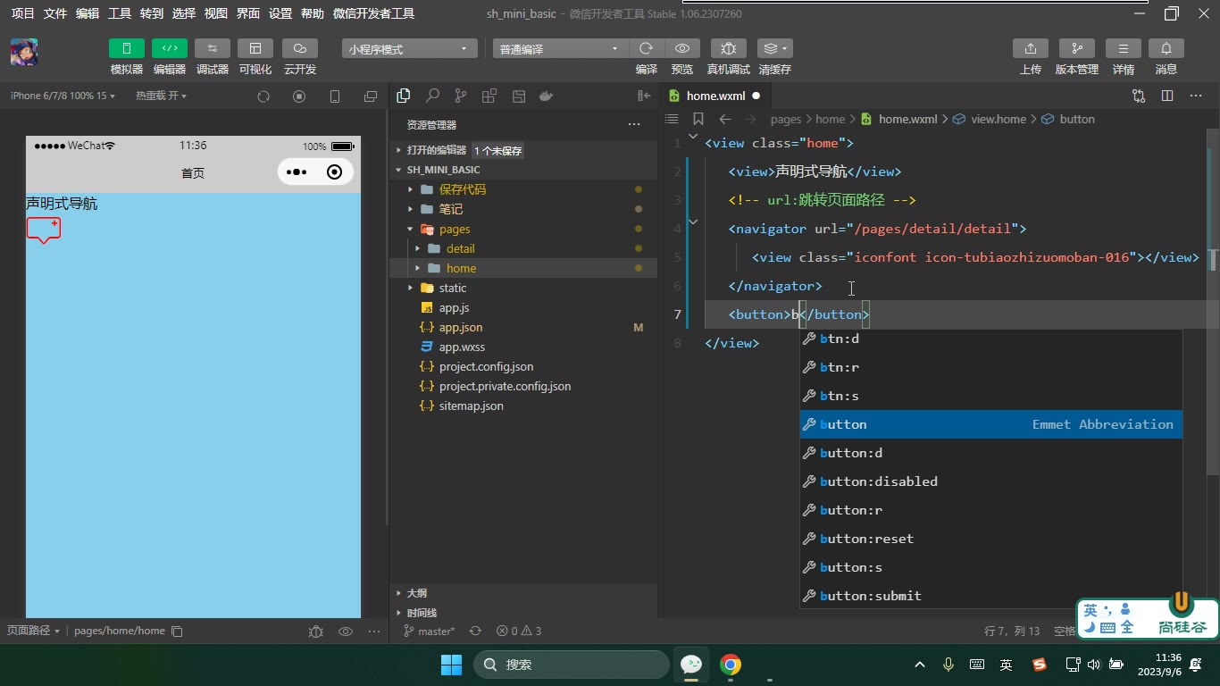Click the 首页 simulator capsule menu dots
The height and width of the screenshot is (686, 1220).
pyautogui.click(x=297, y=172)
